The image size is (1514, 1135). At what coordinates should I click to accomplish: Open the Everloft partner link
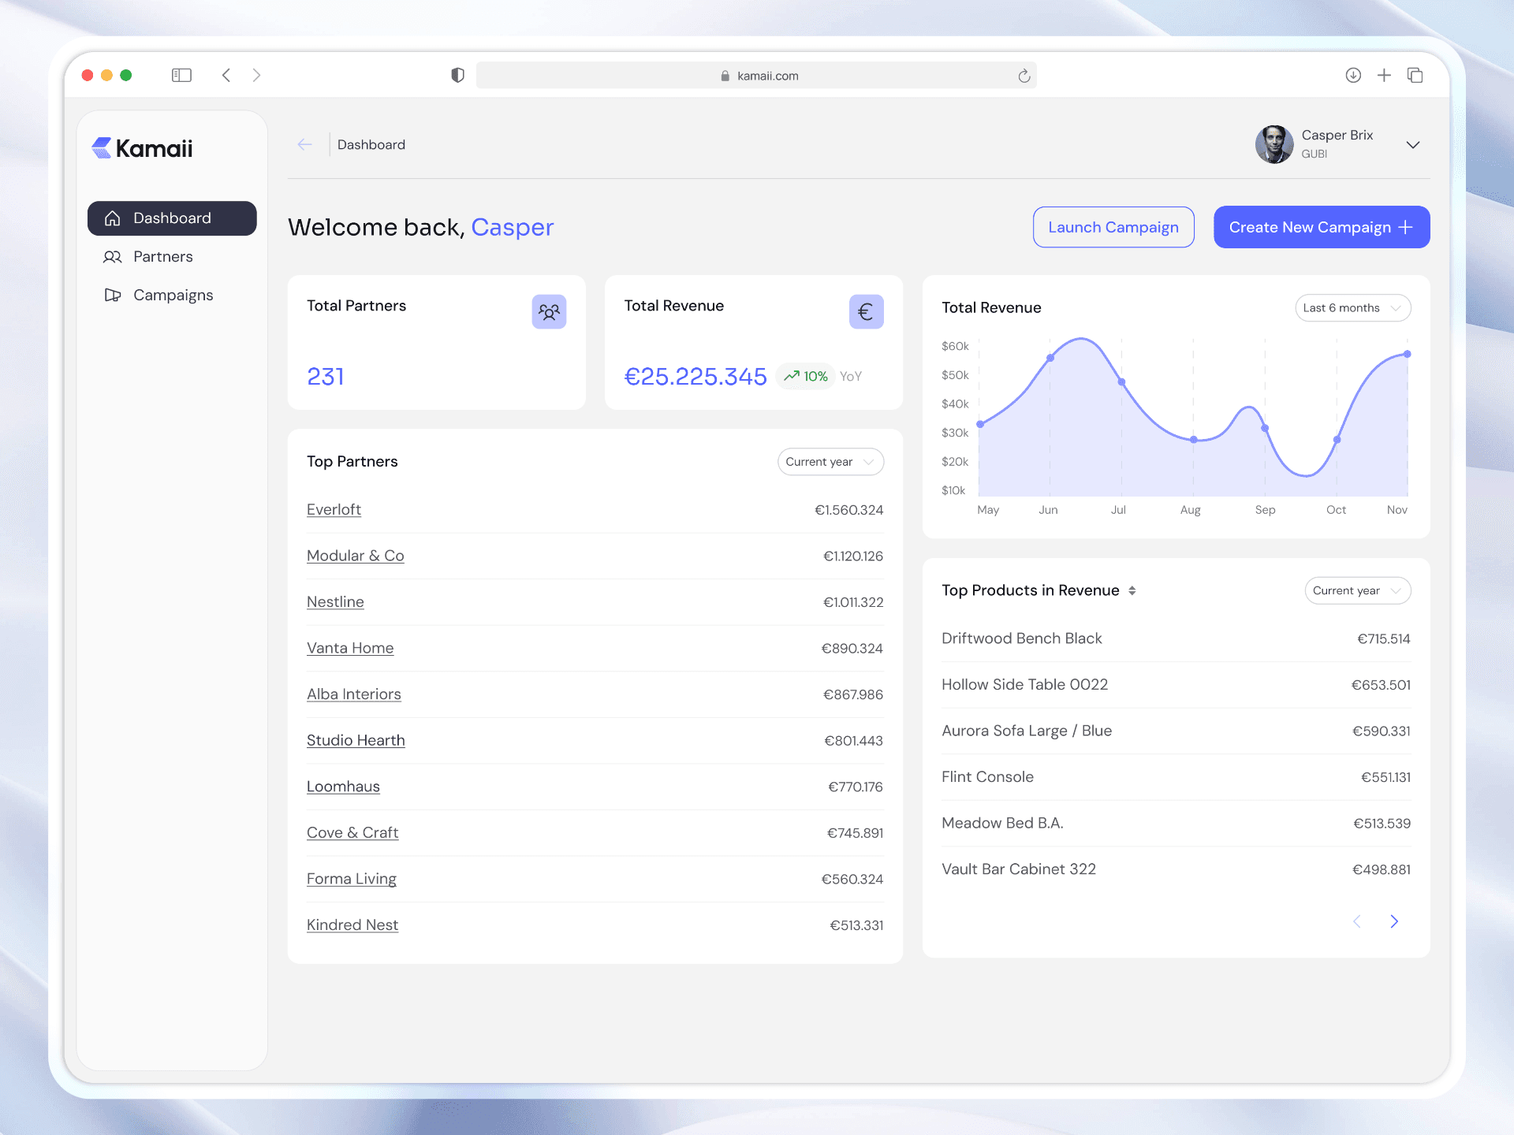(x=334, y=510)
